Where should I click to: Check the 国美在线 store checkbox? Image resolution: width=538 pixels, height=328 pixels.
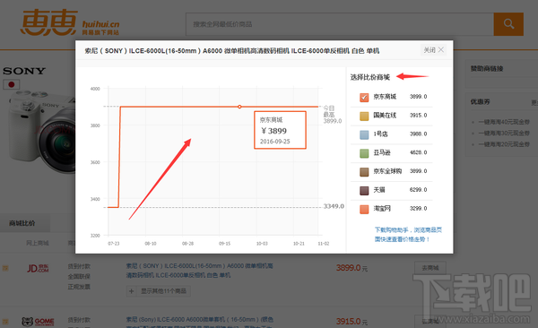(364, 116)
